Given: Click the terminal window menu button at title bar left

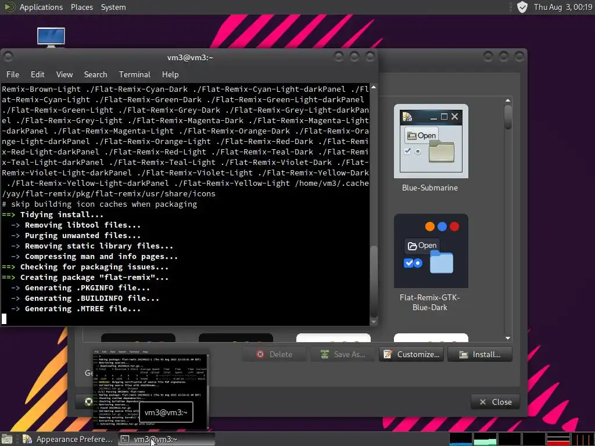Looking at the screenshot, I should [x=8, y=57].
